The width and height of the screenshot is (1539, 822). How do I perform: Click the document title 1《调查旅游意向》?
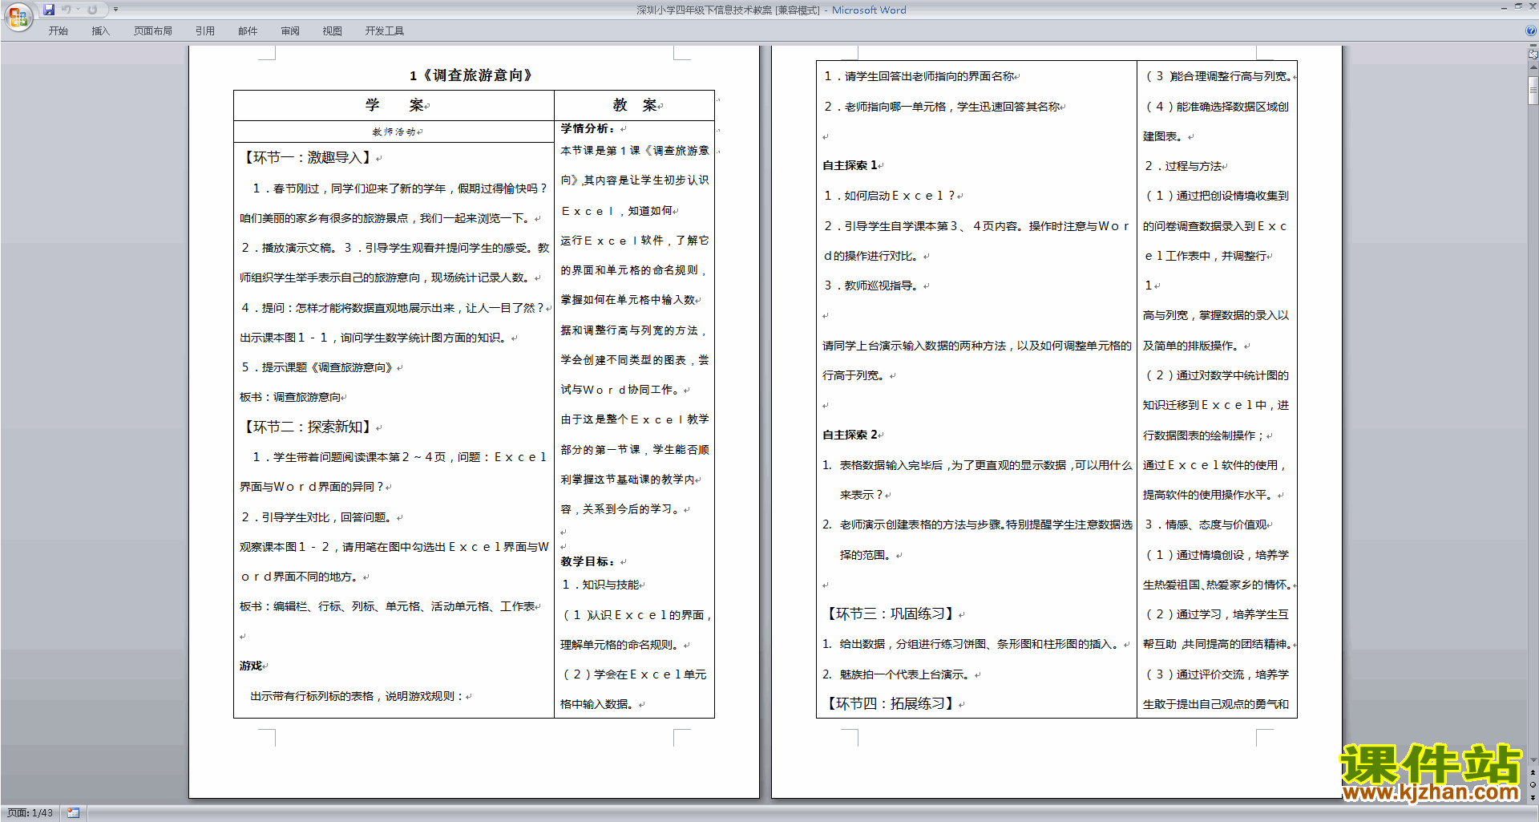471,75
